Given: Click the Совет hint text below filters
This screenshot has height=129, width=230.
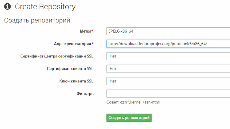Looking at the screenshot, I should pos(112,102).
